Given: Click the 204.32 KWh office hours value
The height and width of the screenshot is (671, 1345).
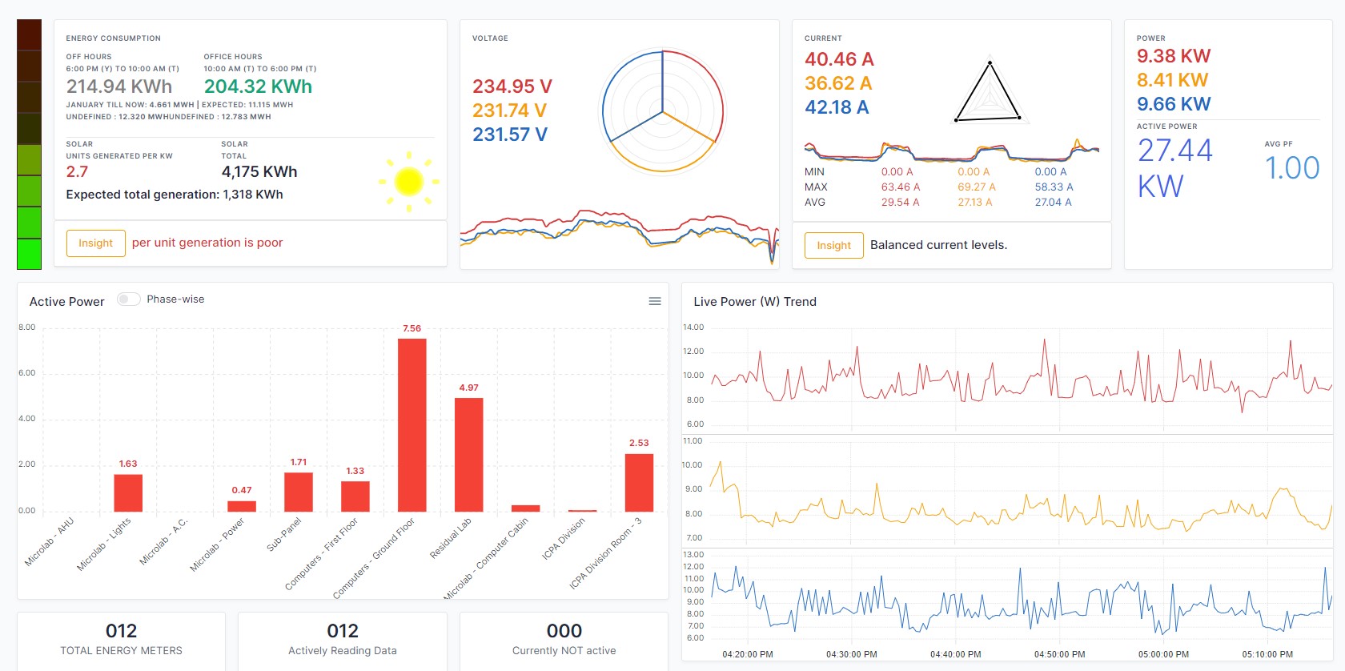Looking at the screenshot, I should pos(258,86).
